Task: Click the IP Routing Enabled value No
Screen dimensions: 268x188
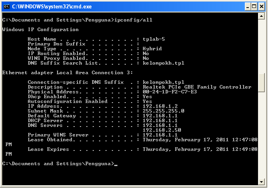Action: 146,53
